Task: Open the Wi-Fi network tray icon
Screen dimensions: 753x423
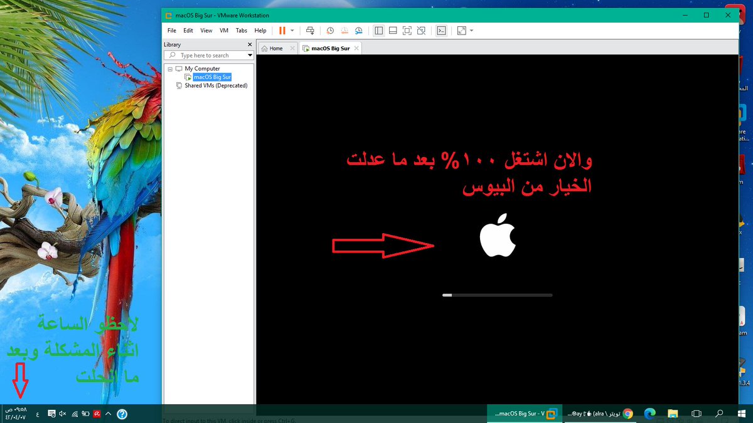Action: pos(74,414)
